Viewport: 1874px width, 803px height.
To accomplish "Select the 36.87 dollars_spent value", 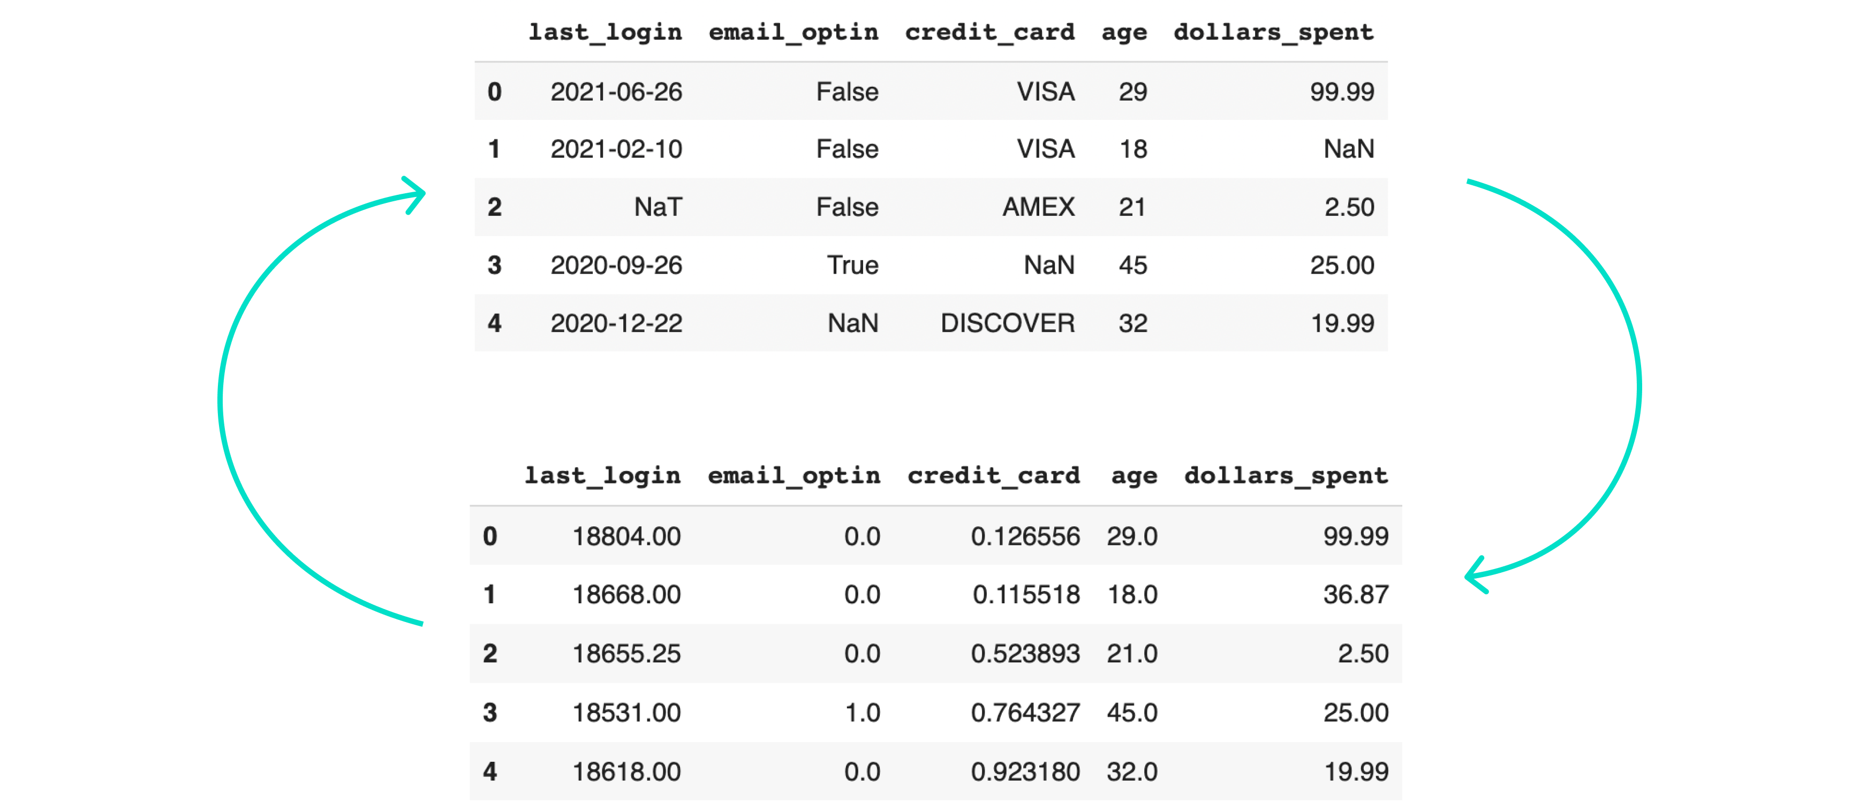I will point(1355,595).
